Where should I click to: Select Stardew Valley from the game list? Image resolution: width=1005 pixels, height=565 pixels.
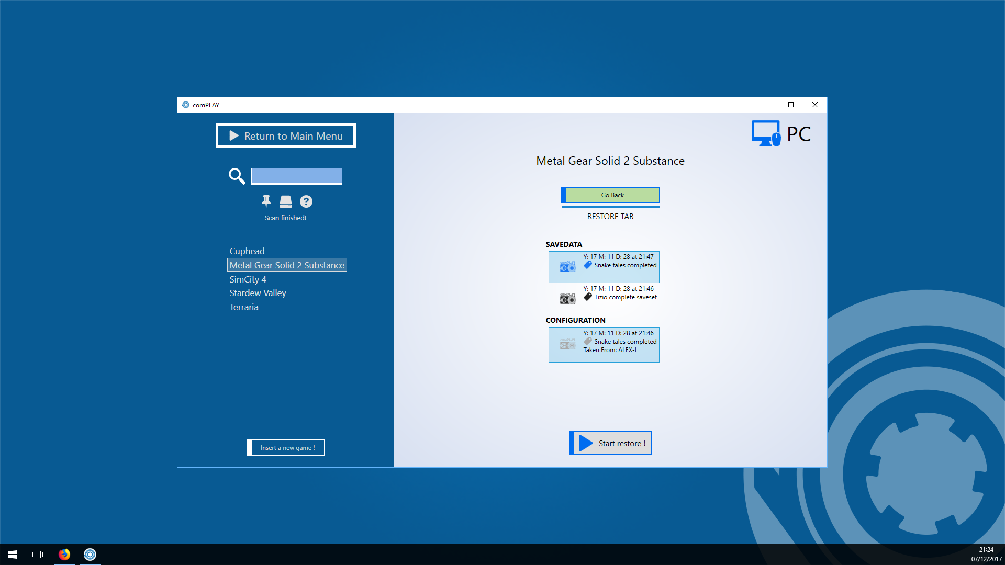point(258,293)
